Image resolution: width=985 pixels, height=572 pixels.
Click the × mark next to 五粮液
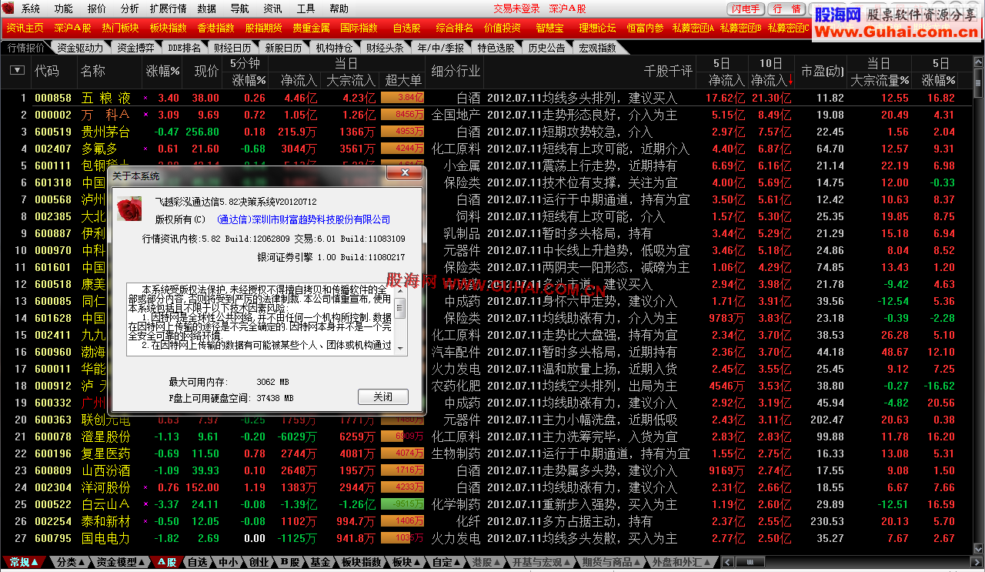(x=145, y=98)
